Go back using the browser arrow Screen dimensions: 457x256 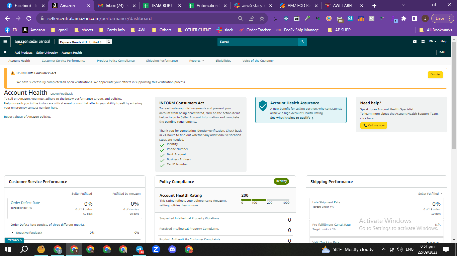7,18
